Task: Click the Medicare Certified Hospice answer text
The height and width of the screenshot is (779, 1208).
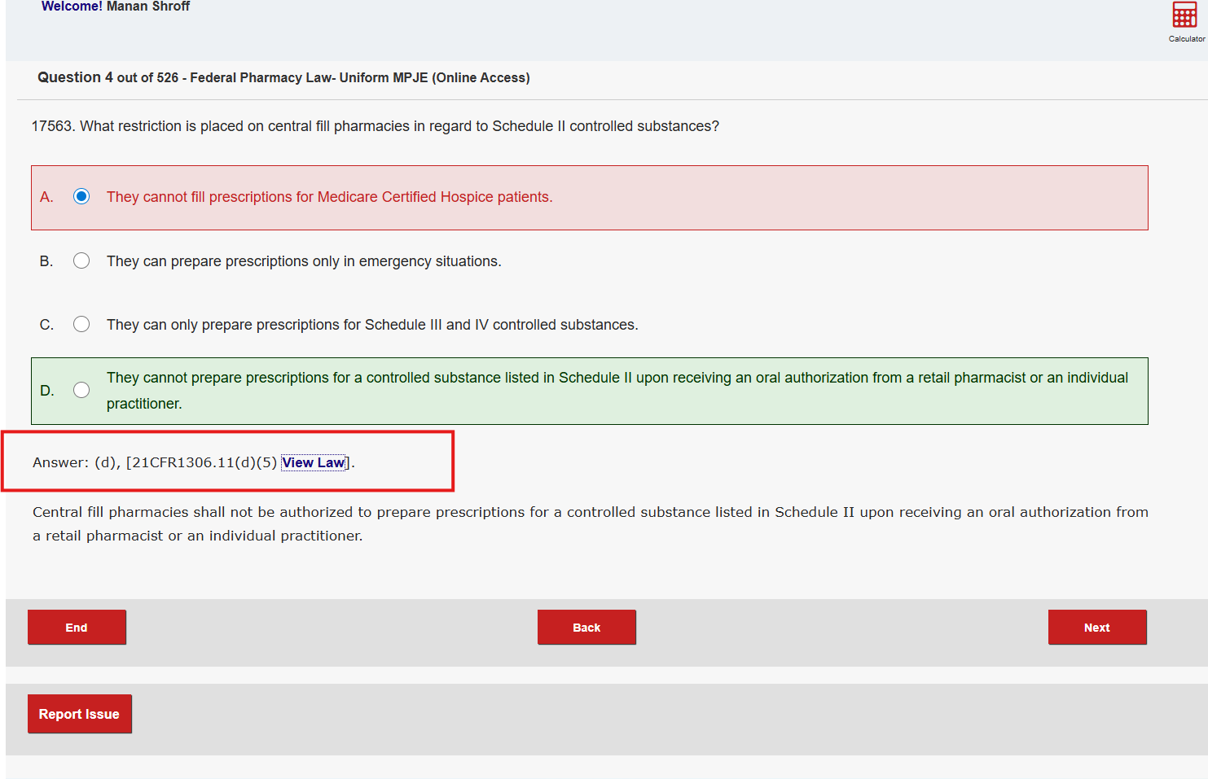Action: (329, 197)
